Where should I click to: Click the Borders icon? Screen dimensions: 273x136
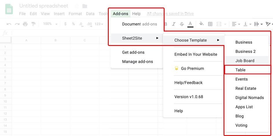[210, 24]
